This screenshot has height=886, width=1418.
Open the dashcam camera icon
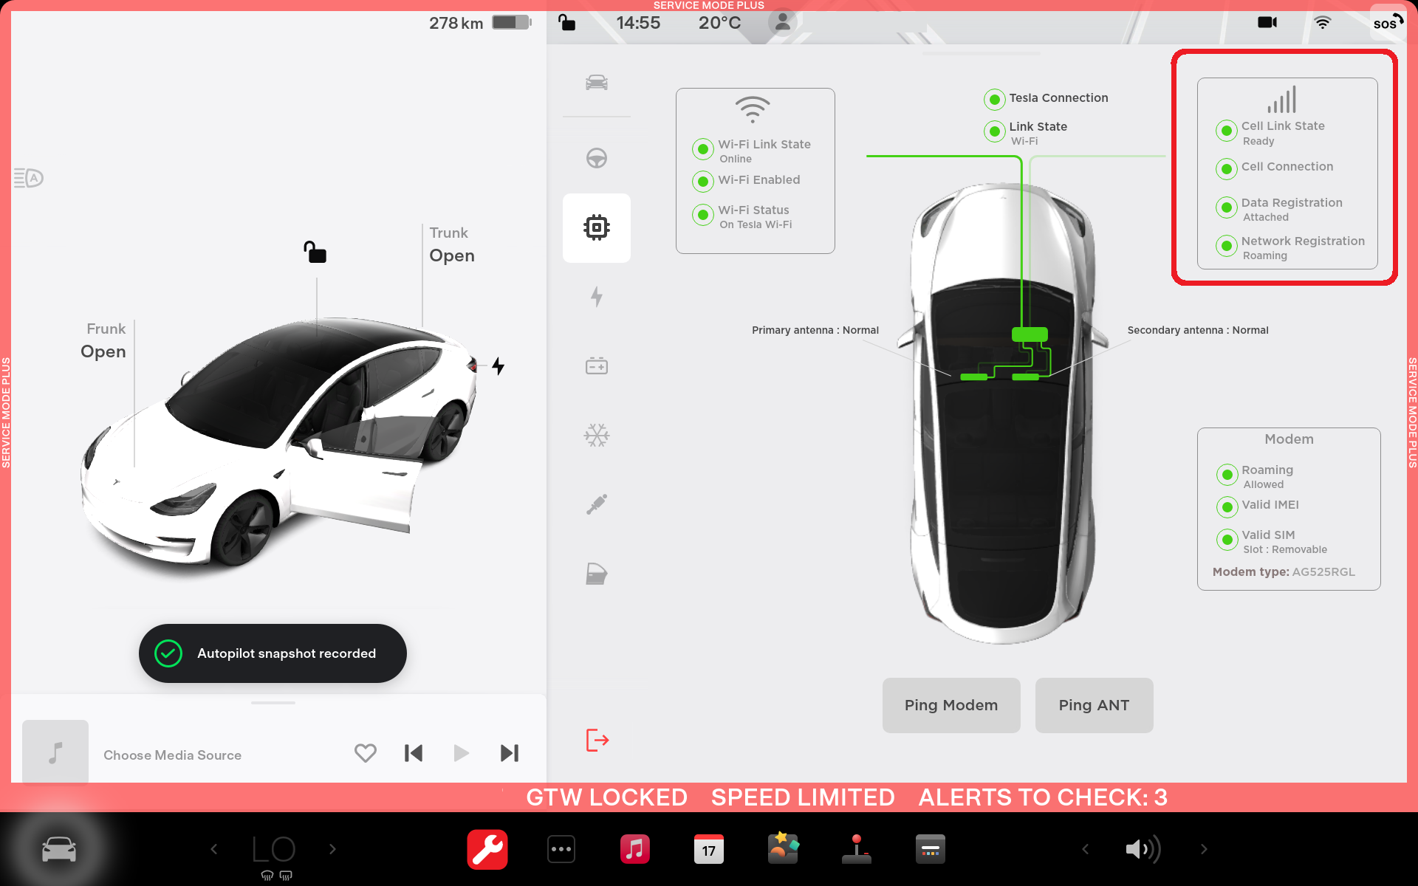pos(1267,23)
